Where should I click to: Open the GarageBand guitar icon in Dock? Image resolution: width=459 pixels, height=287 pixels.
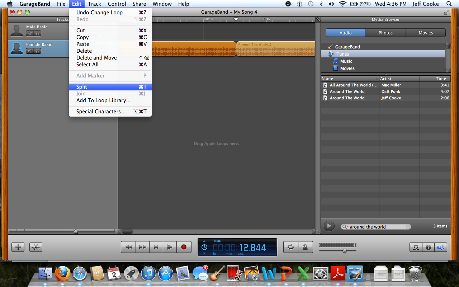(x=217, y=274)
